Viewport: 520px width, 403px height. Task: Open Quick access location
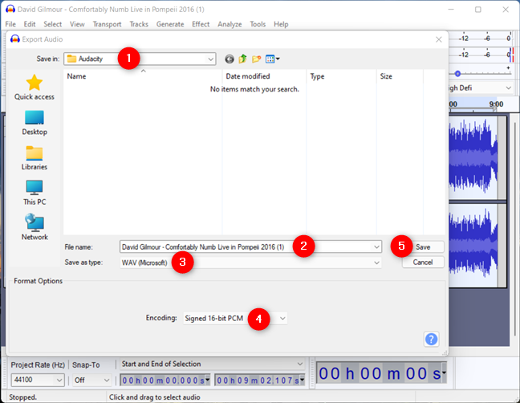[x=35, y=88]
